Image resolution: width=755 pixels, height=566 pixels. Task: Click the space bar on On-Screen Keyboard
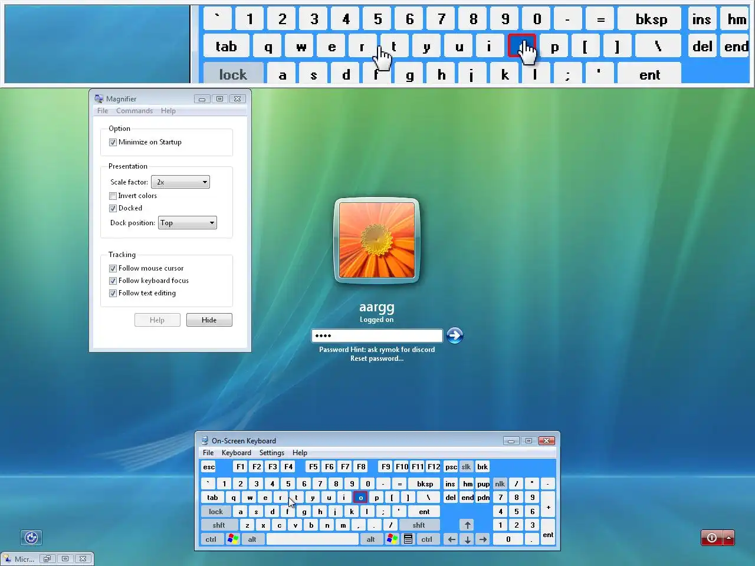click(x=313, y=539)
